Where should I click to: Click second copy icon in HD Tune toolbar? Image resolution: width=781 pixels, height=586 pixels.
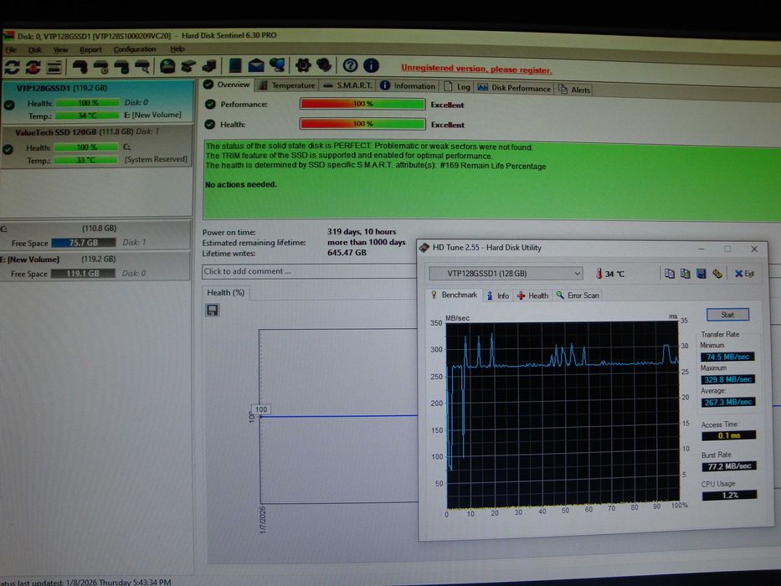[x=686, y=274]
